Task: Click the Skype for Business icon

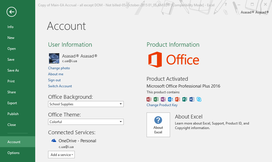Action: (x=199, y=99)
